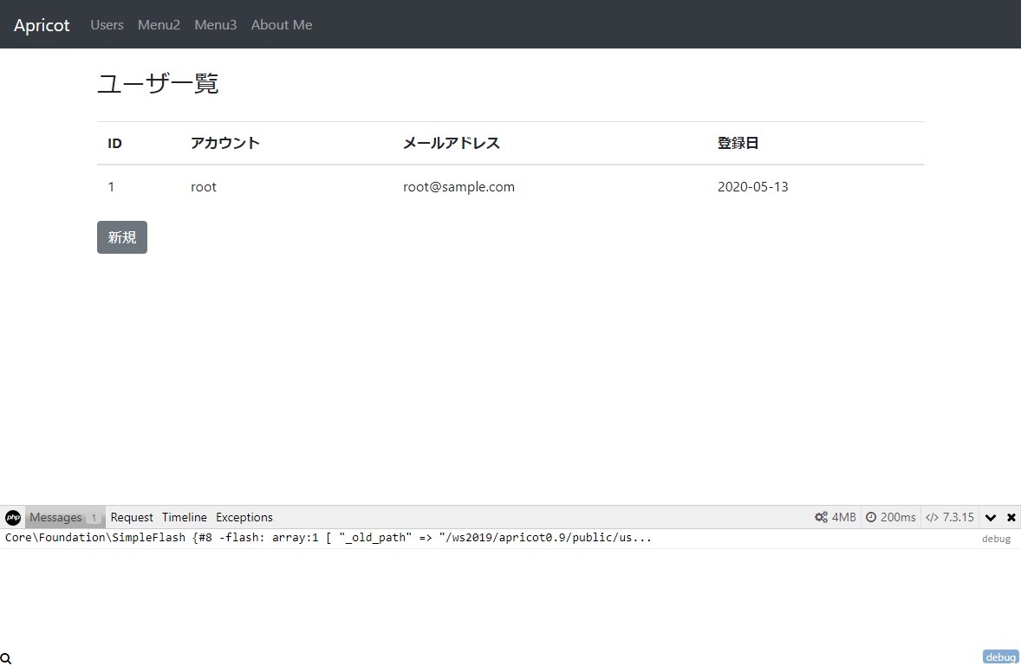Screen dimensions: 1021x666
Task: Open the About Me page link
Action: pos(282,25)
